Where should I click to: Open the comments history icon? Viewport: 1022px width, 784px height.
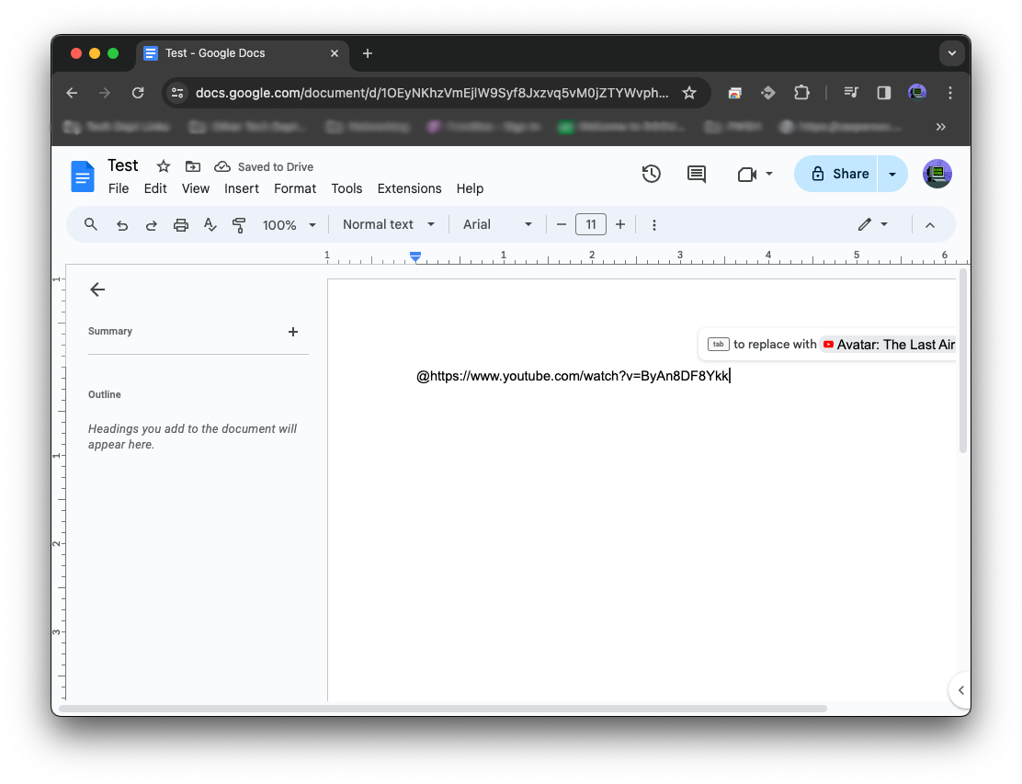tap(697, 174)
